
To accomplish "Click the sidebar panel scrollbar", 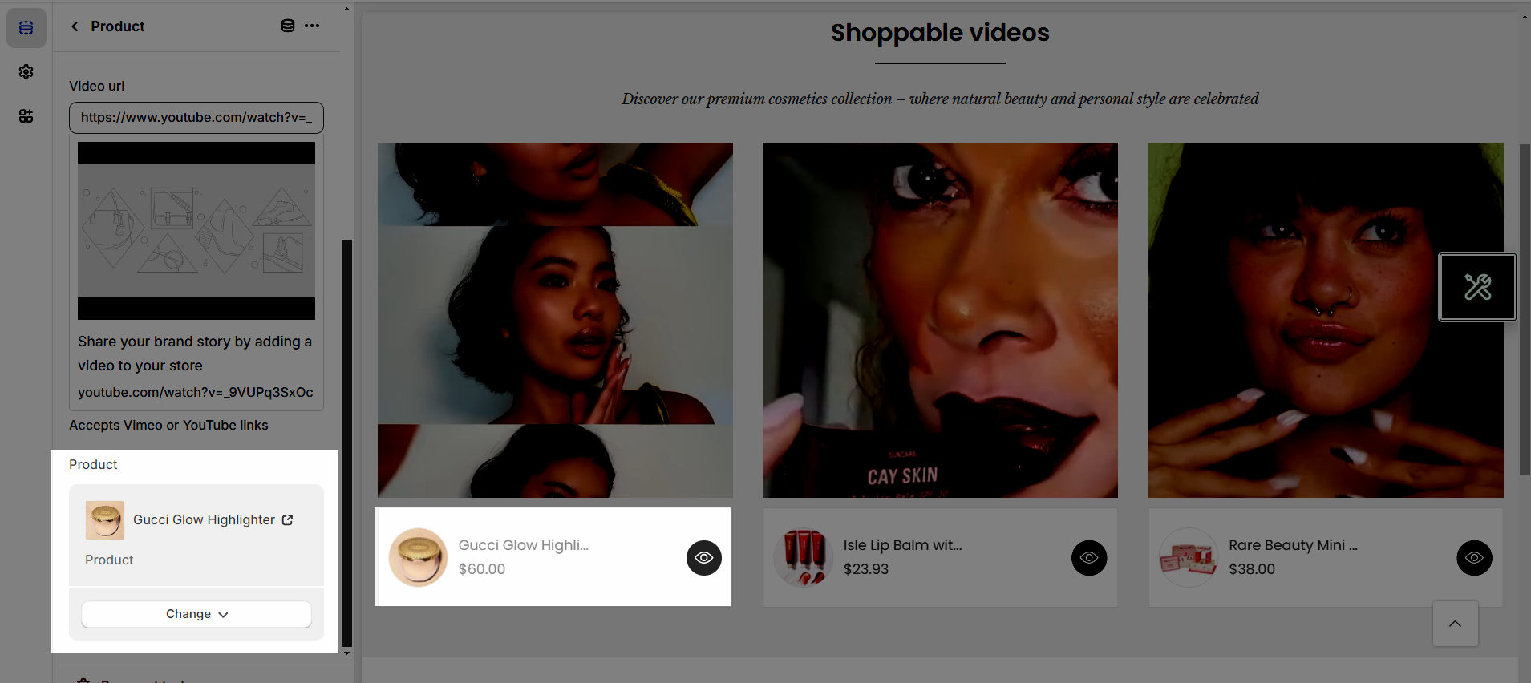I will click(346, 443).
